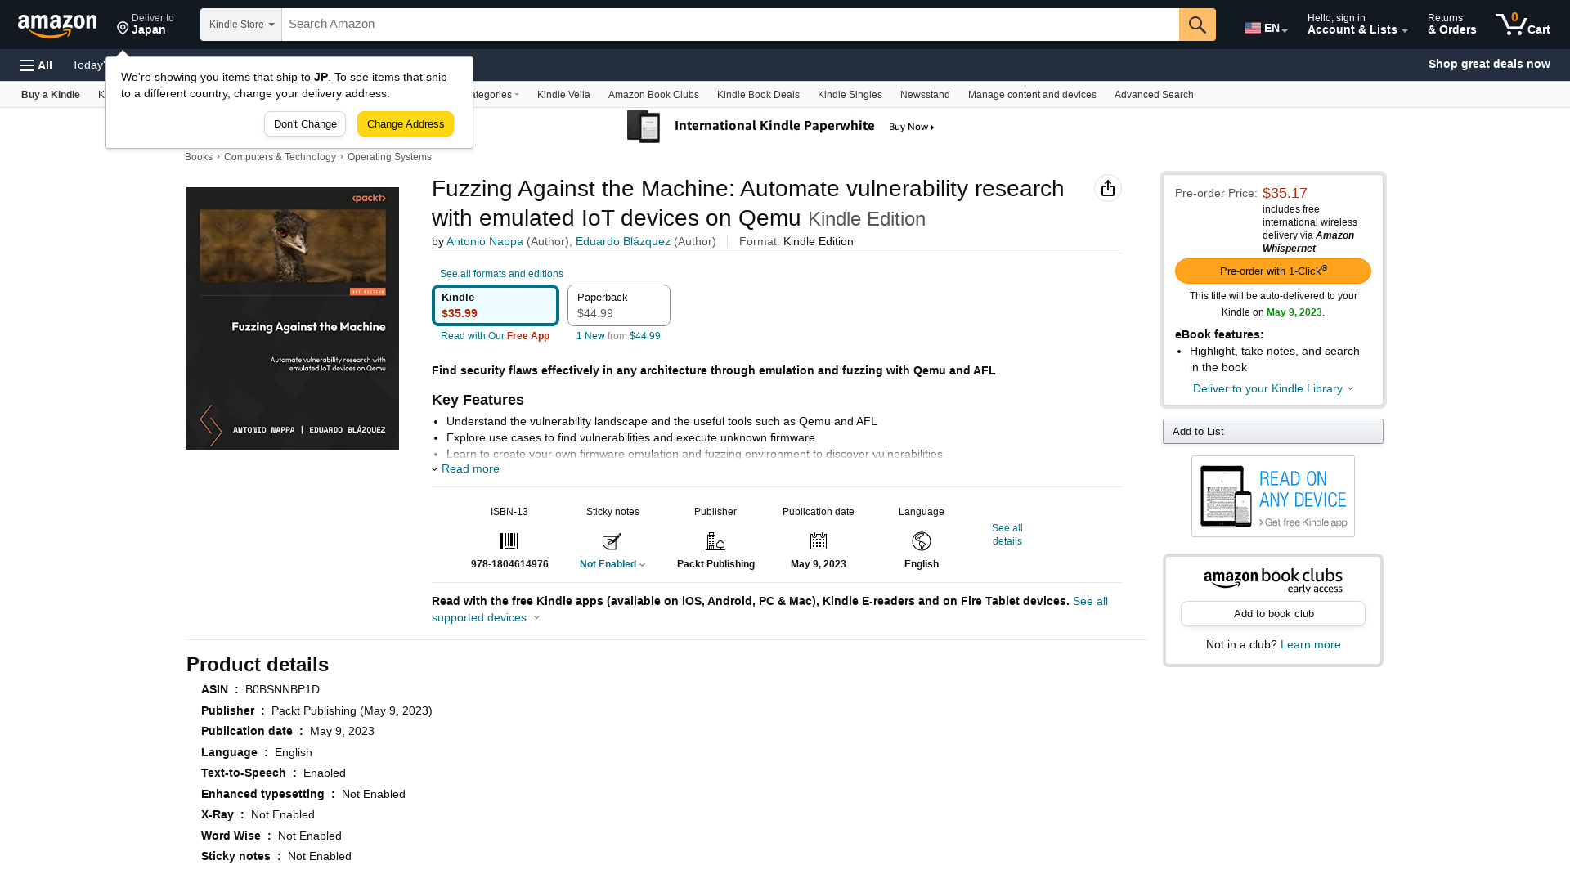Open Amazon Book Clubs menu item

pos(653,95)
